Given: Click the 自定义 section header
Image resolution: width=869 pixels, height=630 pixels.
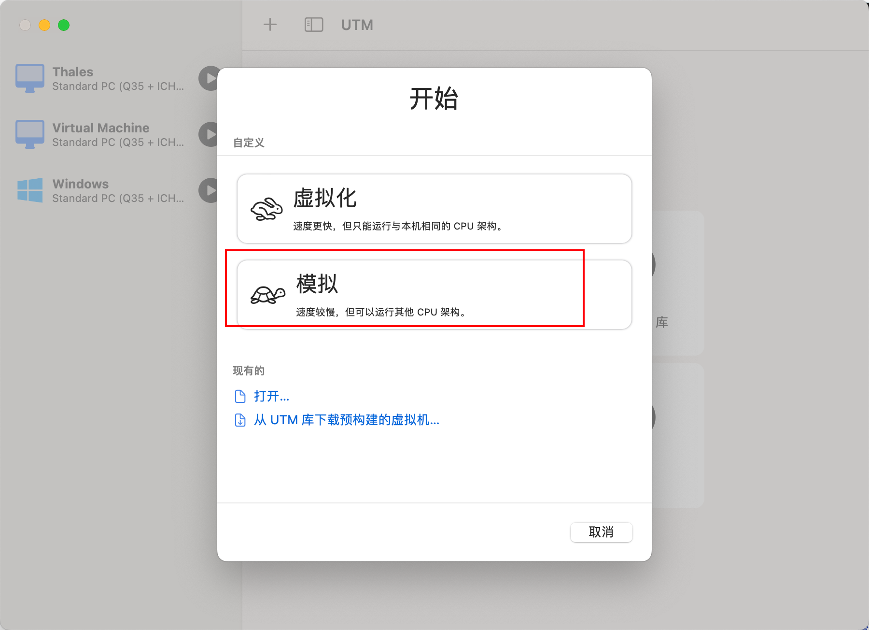Looking at the screenshot, I should 249,143.
